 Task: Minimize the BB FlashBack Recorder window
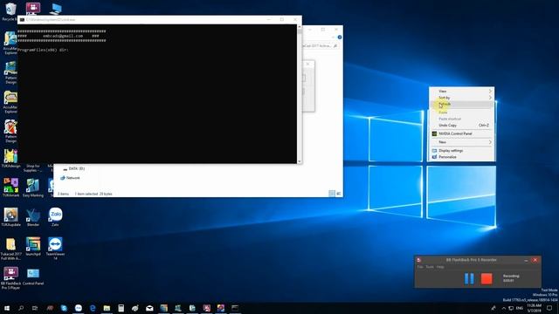click(526, 260)
